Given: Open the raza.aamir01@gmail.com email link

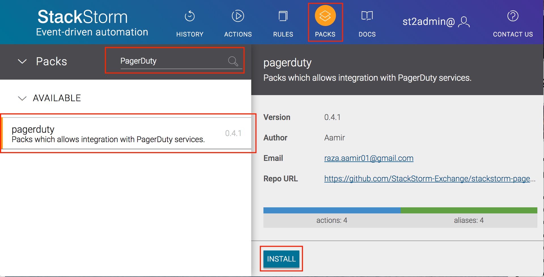Looking at the screenshot, I should pyautogui.click(x=369, y=158).
